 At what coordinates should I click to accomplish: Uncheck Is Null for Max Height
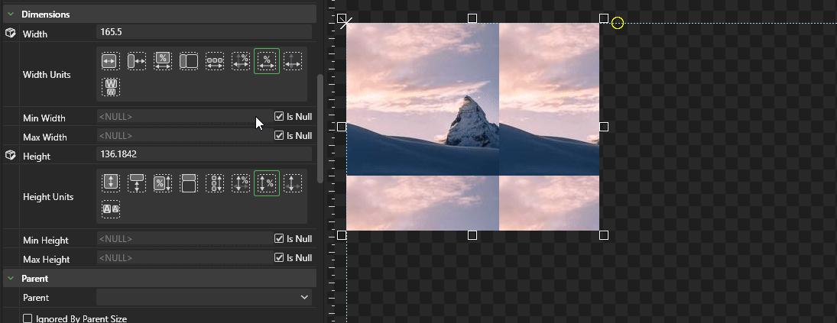pos(279,258)
